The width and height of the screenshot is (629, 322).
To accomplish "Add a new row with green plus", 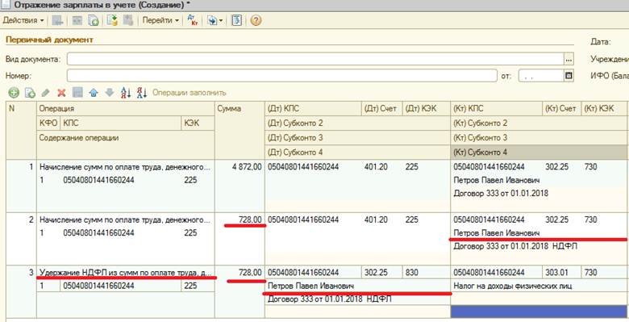I will tap(14, 93).
